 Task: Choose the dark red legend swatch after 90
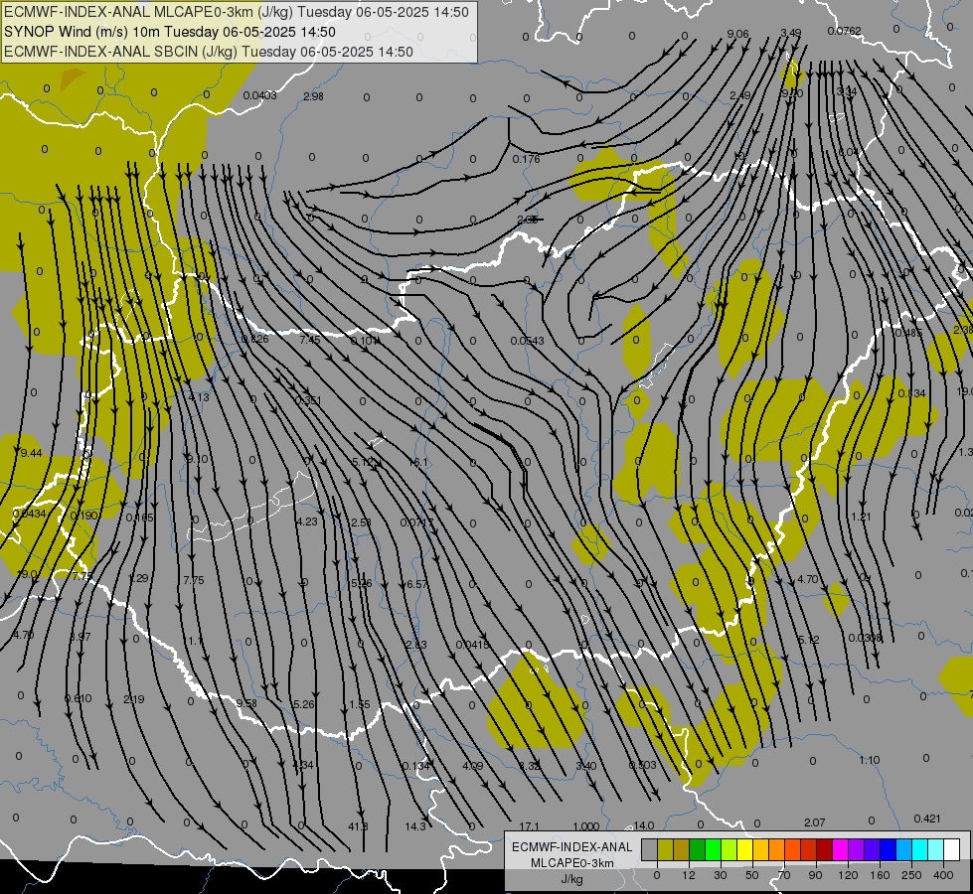824,849
